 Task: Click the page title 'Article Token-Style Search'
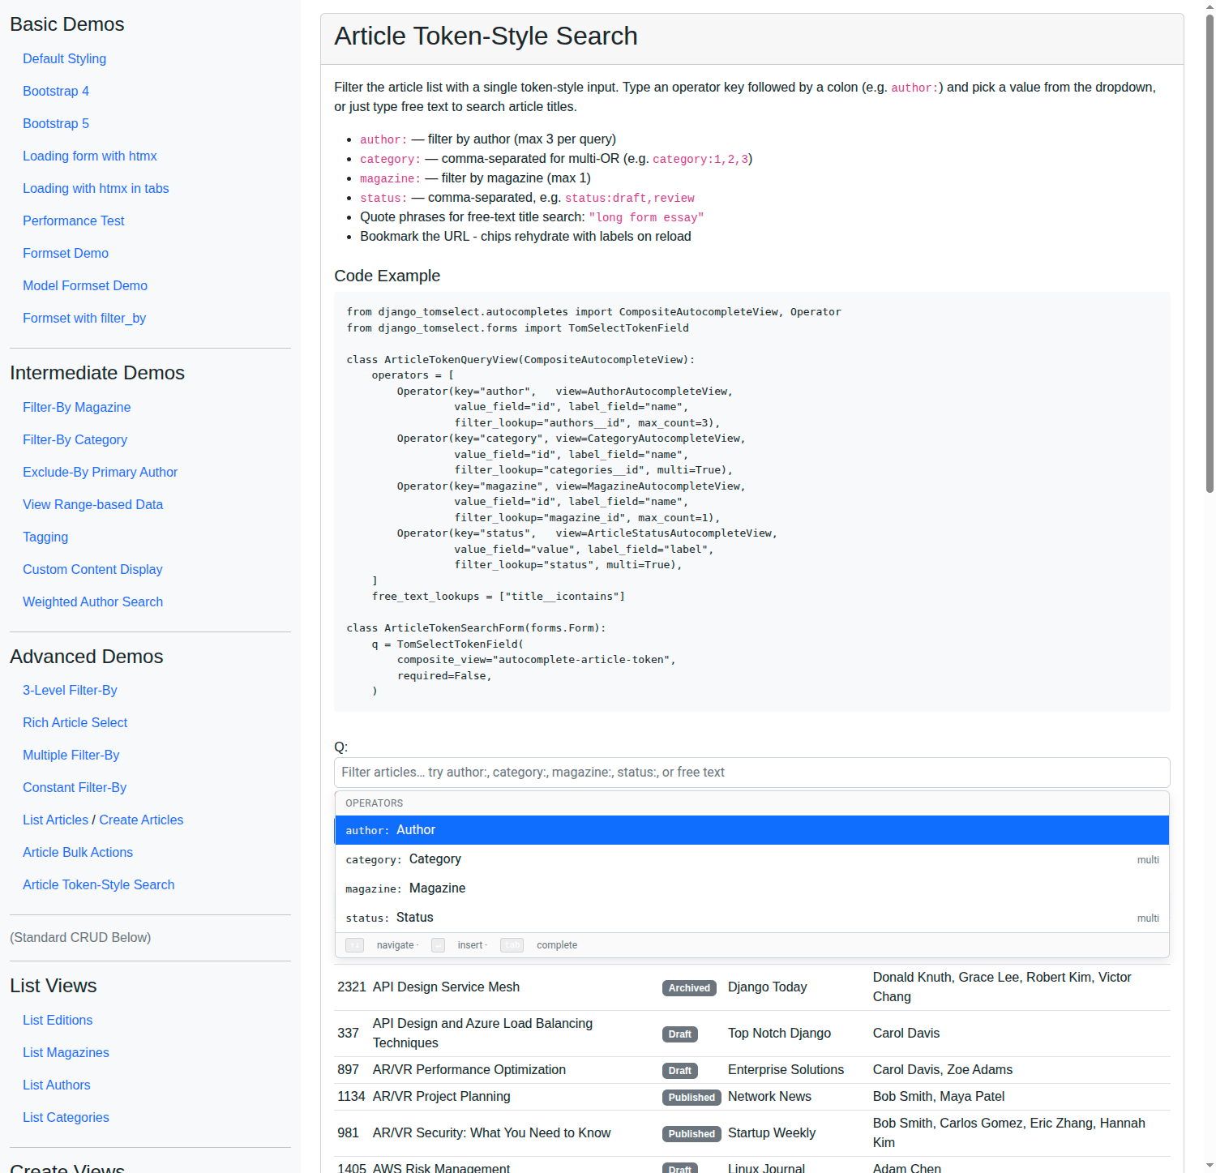486,36
